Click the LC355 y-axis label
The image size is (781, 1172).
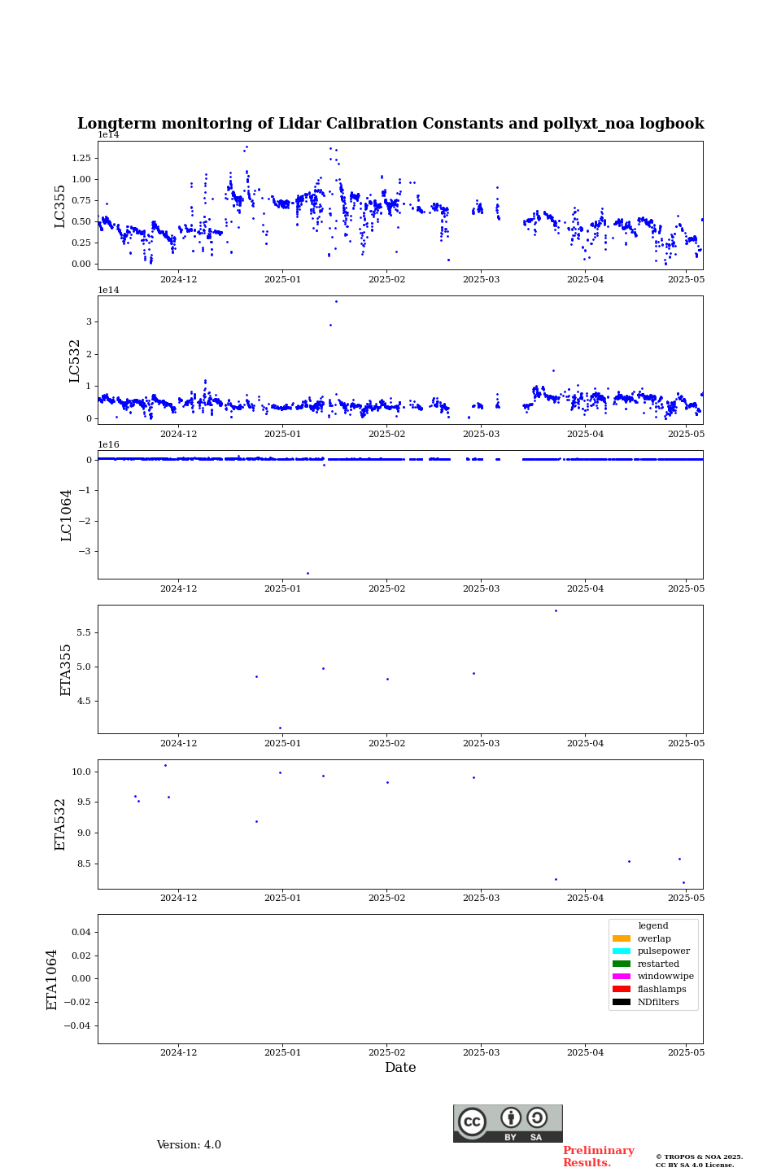tap(60, 206)
